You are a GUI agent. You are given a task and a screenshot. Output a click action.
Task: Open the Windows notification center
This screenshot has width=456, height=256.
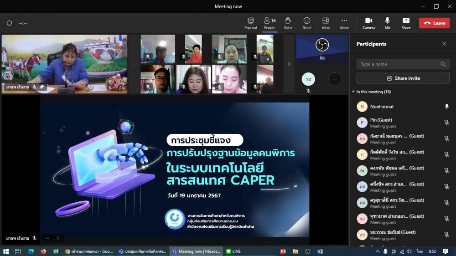pyautogui.click(x=445, y=251)
